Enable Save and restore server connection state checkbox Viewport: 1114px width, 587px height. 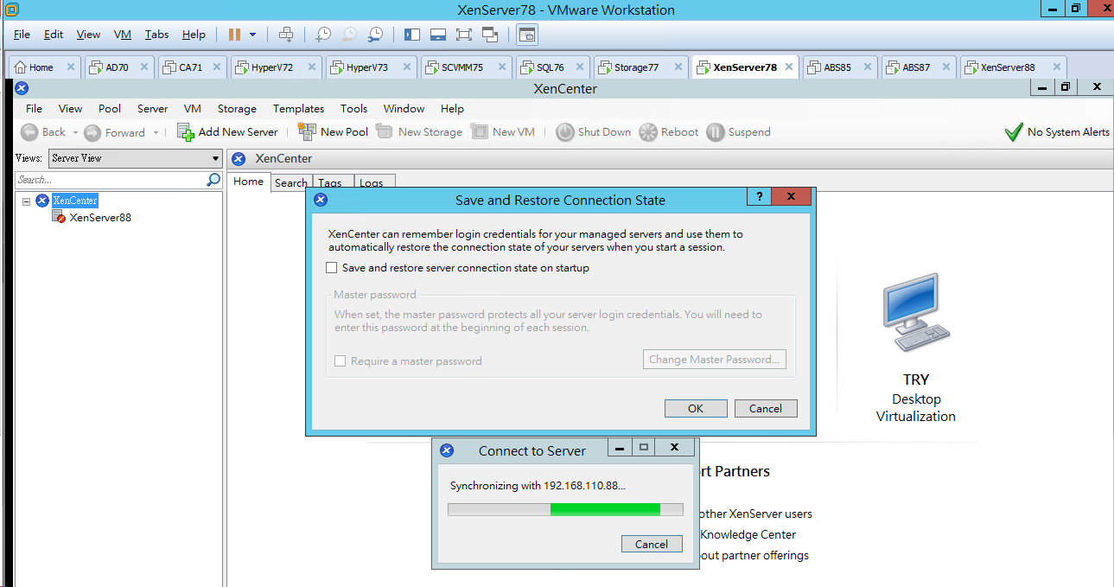331,268
